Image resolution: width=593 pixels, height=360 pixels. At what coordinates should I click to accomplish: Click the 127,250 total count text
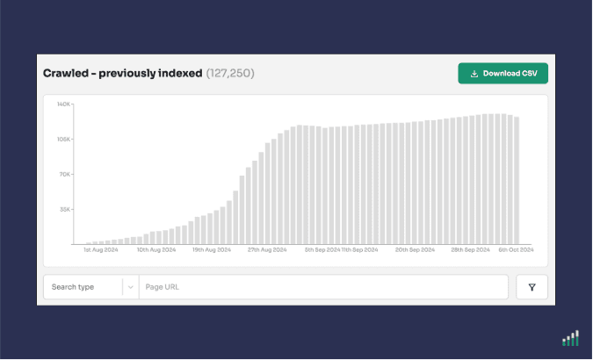(230, 73)
